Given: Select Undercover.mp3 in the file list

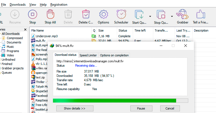Looking at the screenshot, I should tap(46, 36).
